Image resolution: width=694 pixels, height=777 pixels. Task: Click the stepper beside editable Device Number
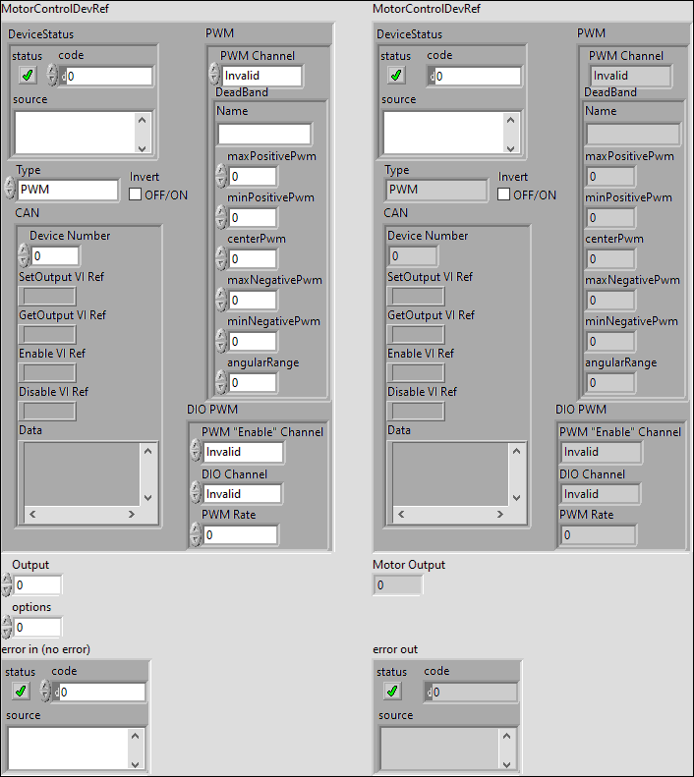click(x=24, y=255)
